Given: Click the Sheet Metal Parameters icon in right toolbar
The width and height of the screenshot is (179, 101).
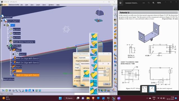Looking at the screenshot, I should (x=115, y=20).
